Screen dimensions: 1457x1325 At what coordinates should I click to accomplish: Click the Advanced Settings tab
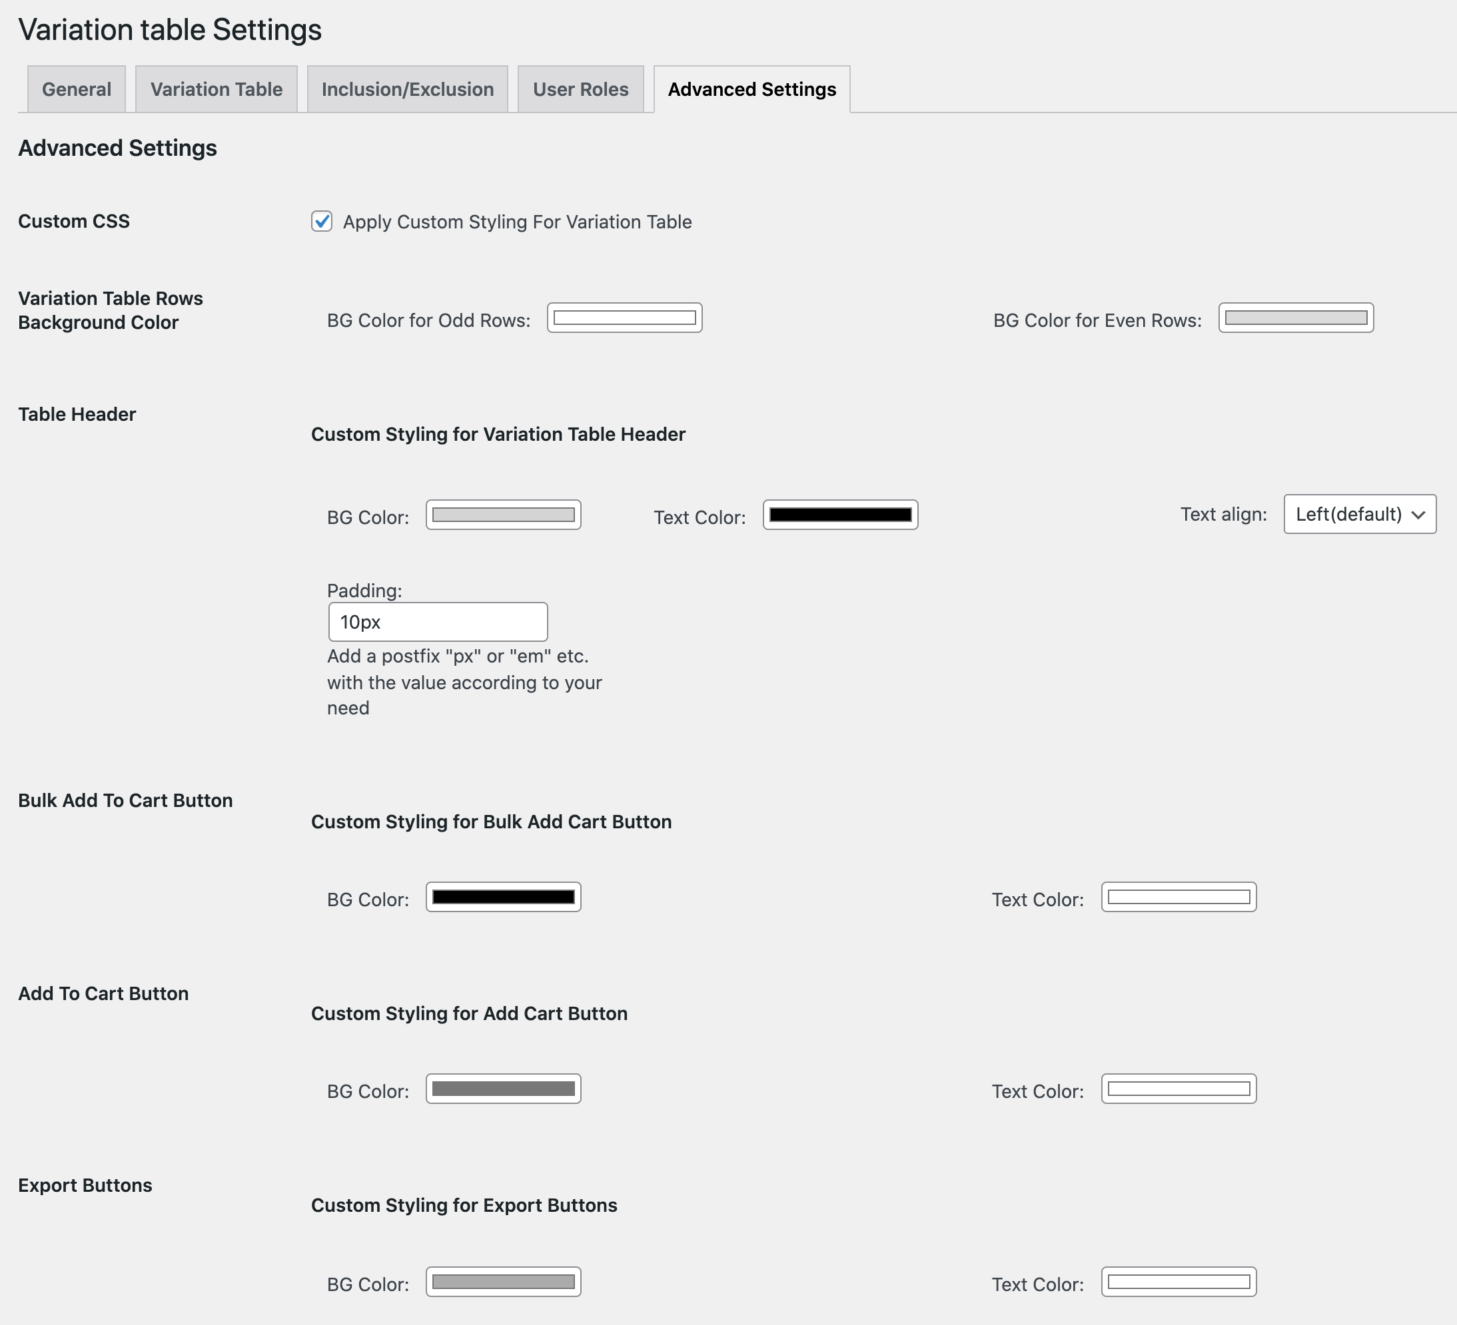(x=751, y=88)
